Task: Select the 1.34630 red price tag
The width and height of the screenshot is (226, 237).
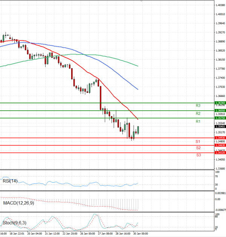Action: click(x=220, y=145)
